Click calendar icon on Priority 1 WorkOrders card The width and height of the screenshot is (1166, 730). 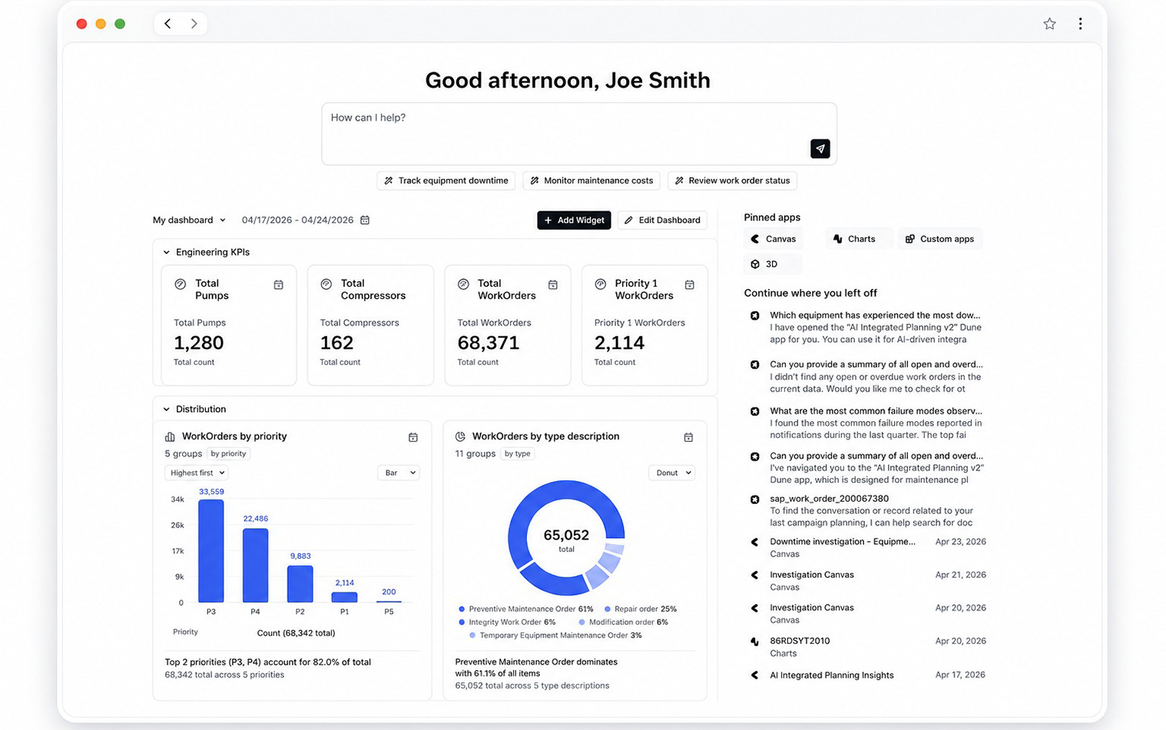coord(689,284)
